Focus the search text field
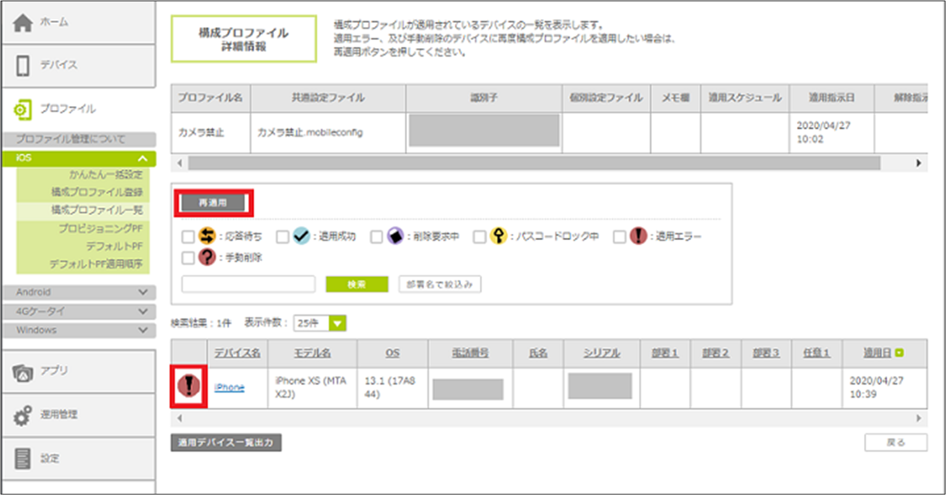946x495 pixels. point(249,284)
